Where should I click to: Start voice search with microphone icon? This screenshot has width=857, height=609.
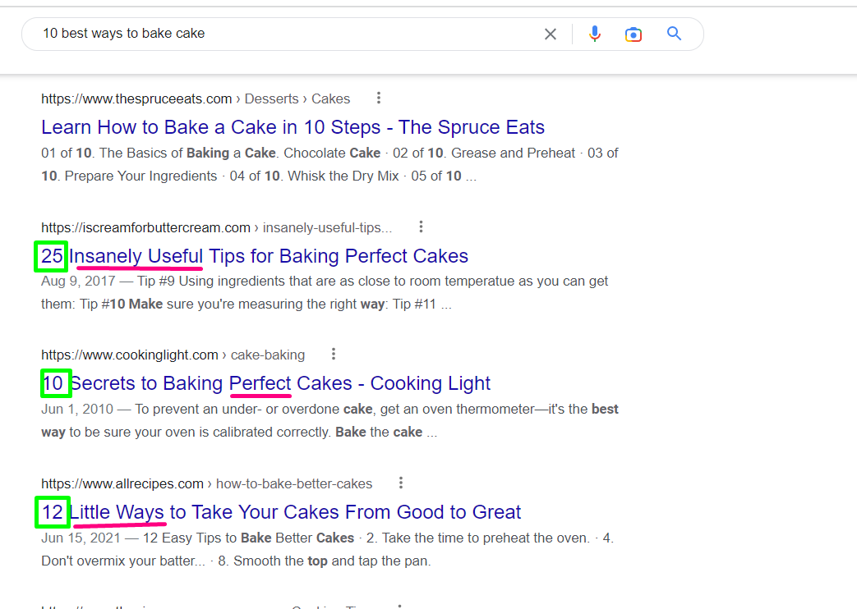(x=595, y=34)
